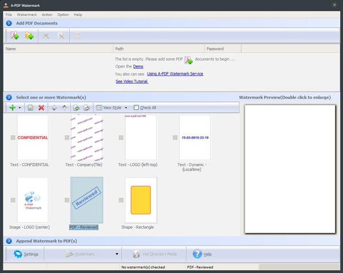Sort by the Name column header
The width and height of the screenshot is (343, 273).
click(58, 49)
